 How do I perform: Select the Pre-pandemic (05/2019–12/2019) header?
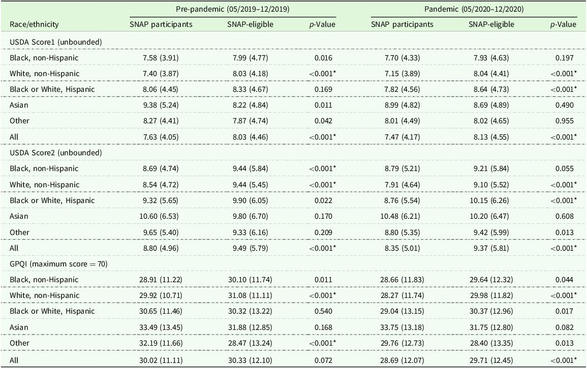(233, 9)
